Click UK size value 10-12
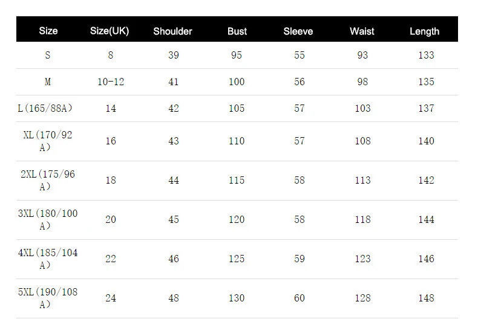Screen dimensions: 478x322 pos(111,82)
